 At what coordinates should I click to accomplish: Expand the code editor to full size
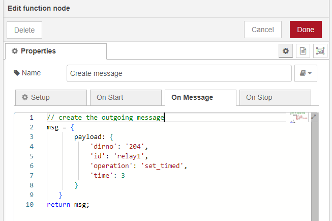(x=314, y=117)
